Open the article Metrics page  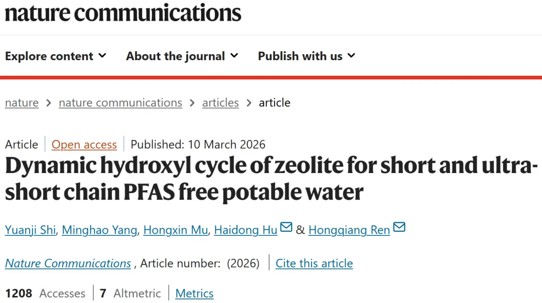coord(194,293)
